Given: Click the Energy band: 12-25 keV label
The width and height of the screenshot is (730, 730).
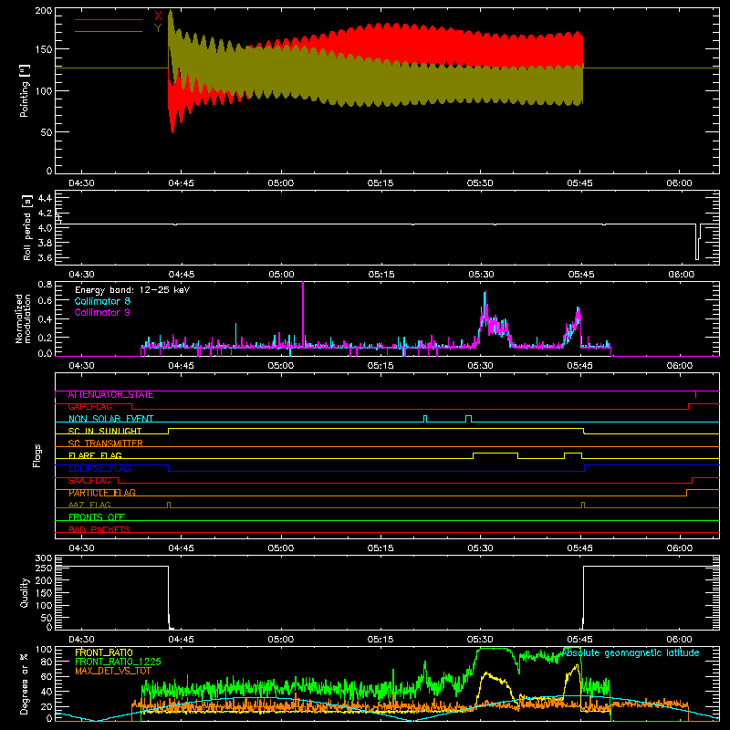Looking at the screenshot, I should pyautogui.click(x=132, y=290).
